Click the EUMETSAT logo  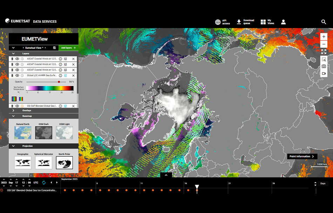click(18, 21)
